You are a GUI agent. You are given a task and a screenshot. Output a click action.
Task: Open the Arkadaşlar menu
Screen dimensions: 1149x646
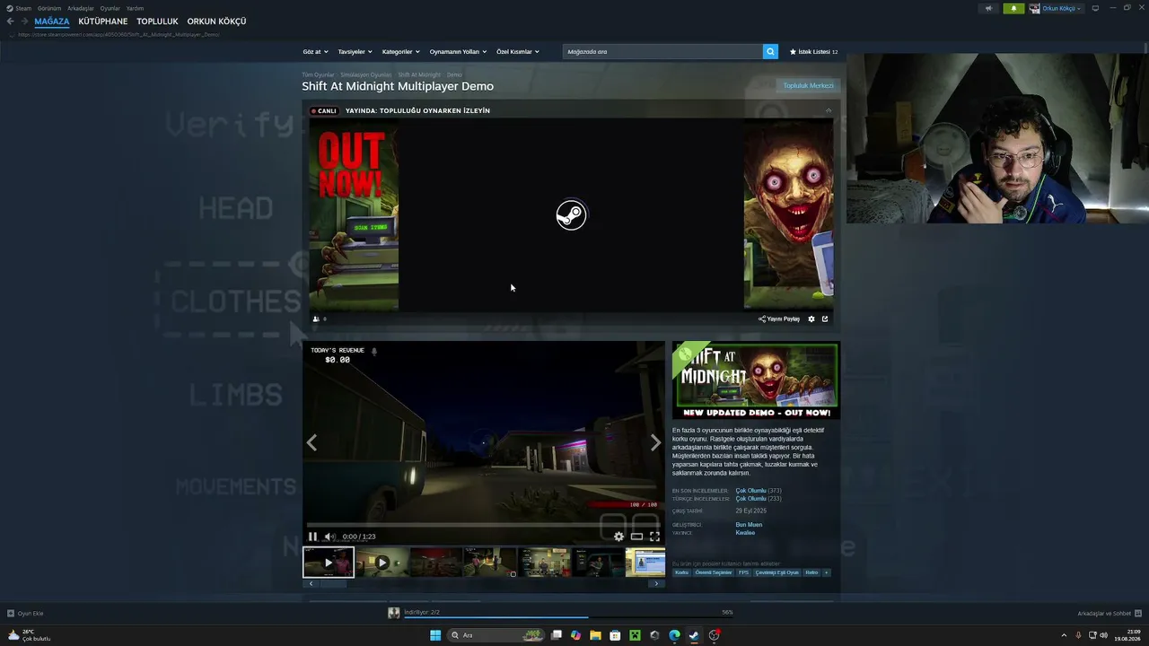81,8
